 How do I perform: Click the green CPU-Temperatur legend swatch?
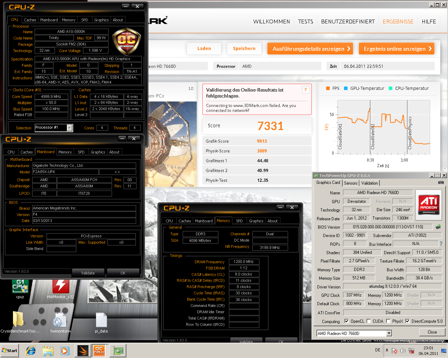391,88
